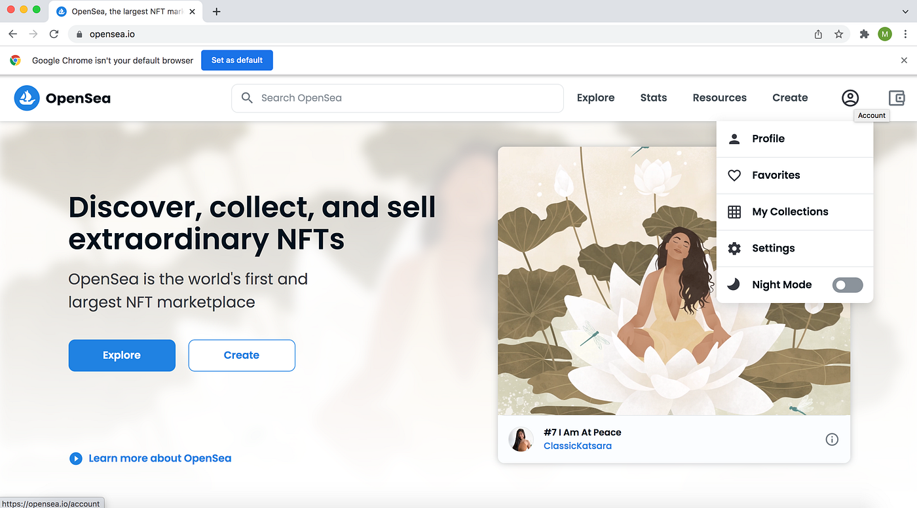Click the OpenSea ship logo icon
Viewport: 917px width, 508px height.
coord(27,98)
